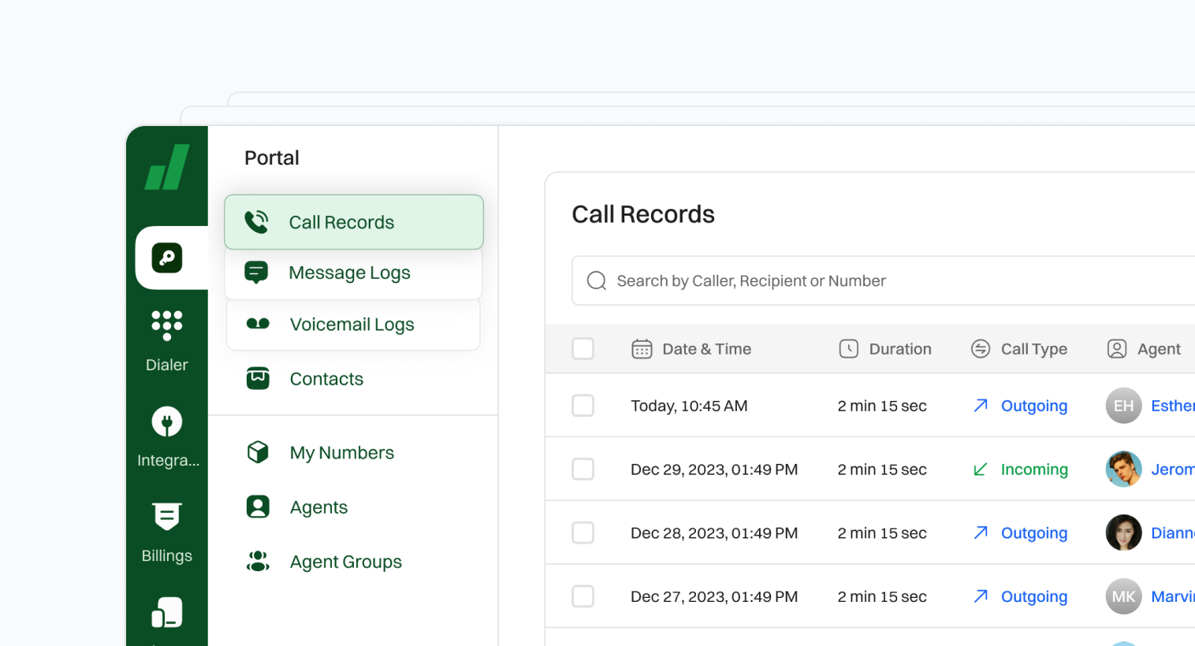
Task: Click the green logo in the sidebar
Action: [167, 167]
